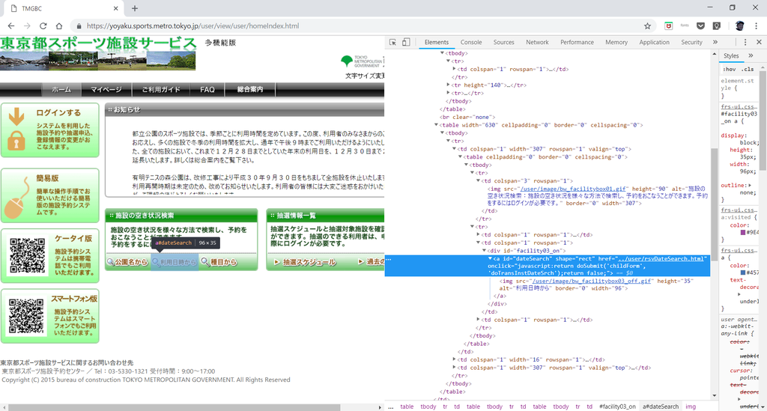Select the Styles sidebar tab

point(731,55)
